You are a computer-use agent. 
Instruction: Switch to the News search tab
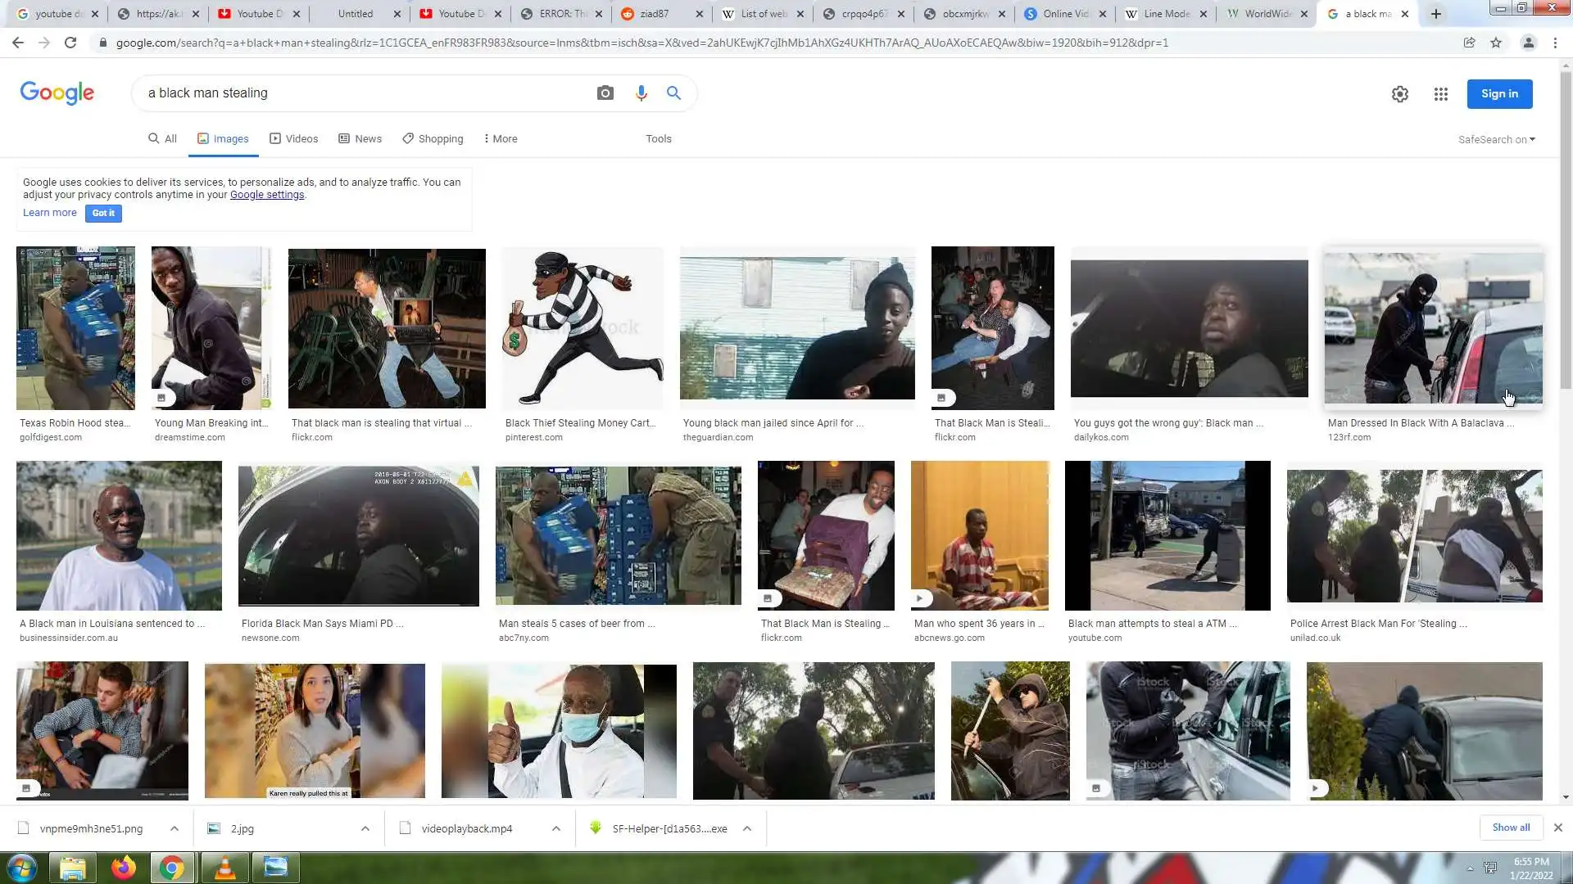(x=360, y=139)
